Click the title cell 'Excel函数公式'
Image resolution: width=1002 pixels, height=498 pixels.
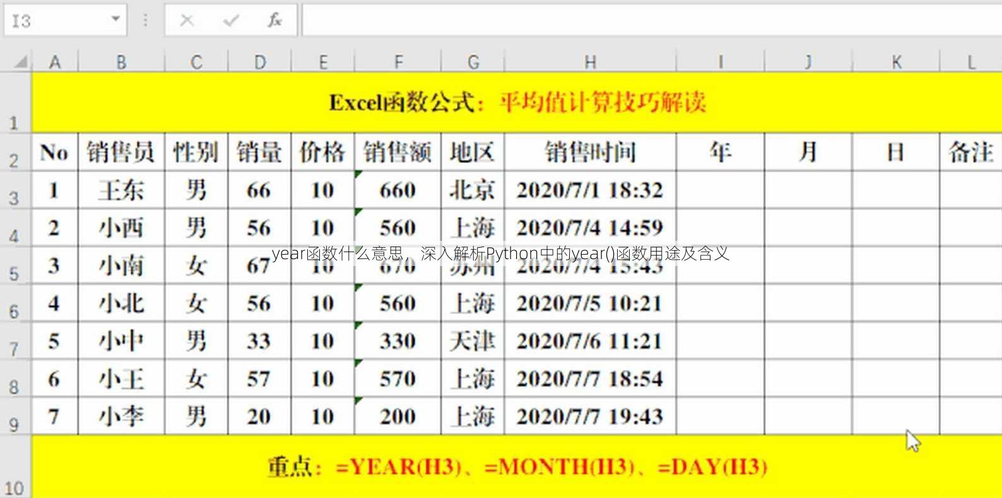517,102
